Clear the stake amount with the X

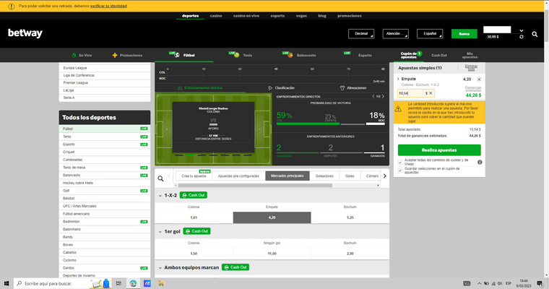point(431,93)
